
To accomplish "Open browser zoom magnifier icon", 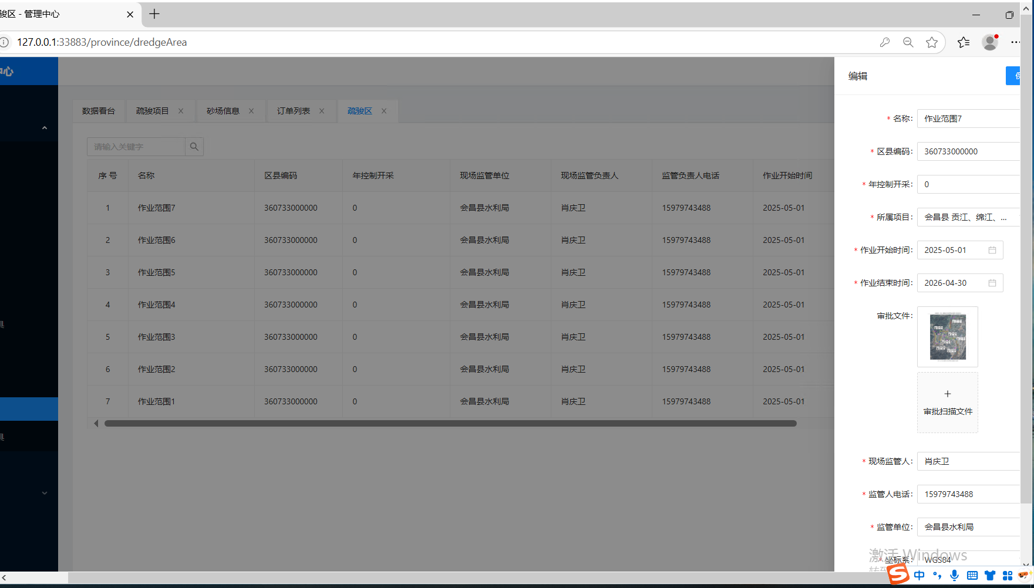I will click(908, 42).
